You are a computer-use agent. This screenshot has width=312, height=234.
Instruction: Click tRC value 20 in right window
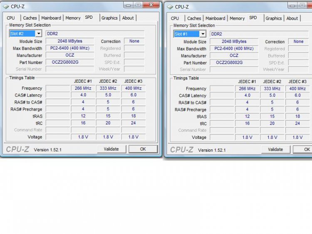pyautogui.click(x=272, y=123)
